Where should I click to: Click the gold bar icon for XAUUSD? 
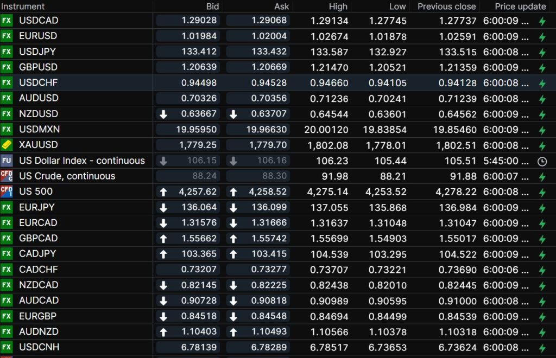point(7,145)
